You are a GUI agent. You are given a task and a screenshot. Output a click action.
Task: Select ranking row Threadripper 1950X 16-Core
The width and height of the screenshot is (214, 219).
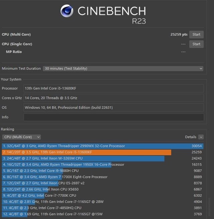pyautogui.click(x=103, y=165)
